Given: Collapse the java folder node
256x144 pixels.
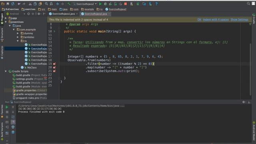Looking at the screenshot, I should click(x=10, y=26).
